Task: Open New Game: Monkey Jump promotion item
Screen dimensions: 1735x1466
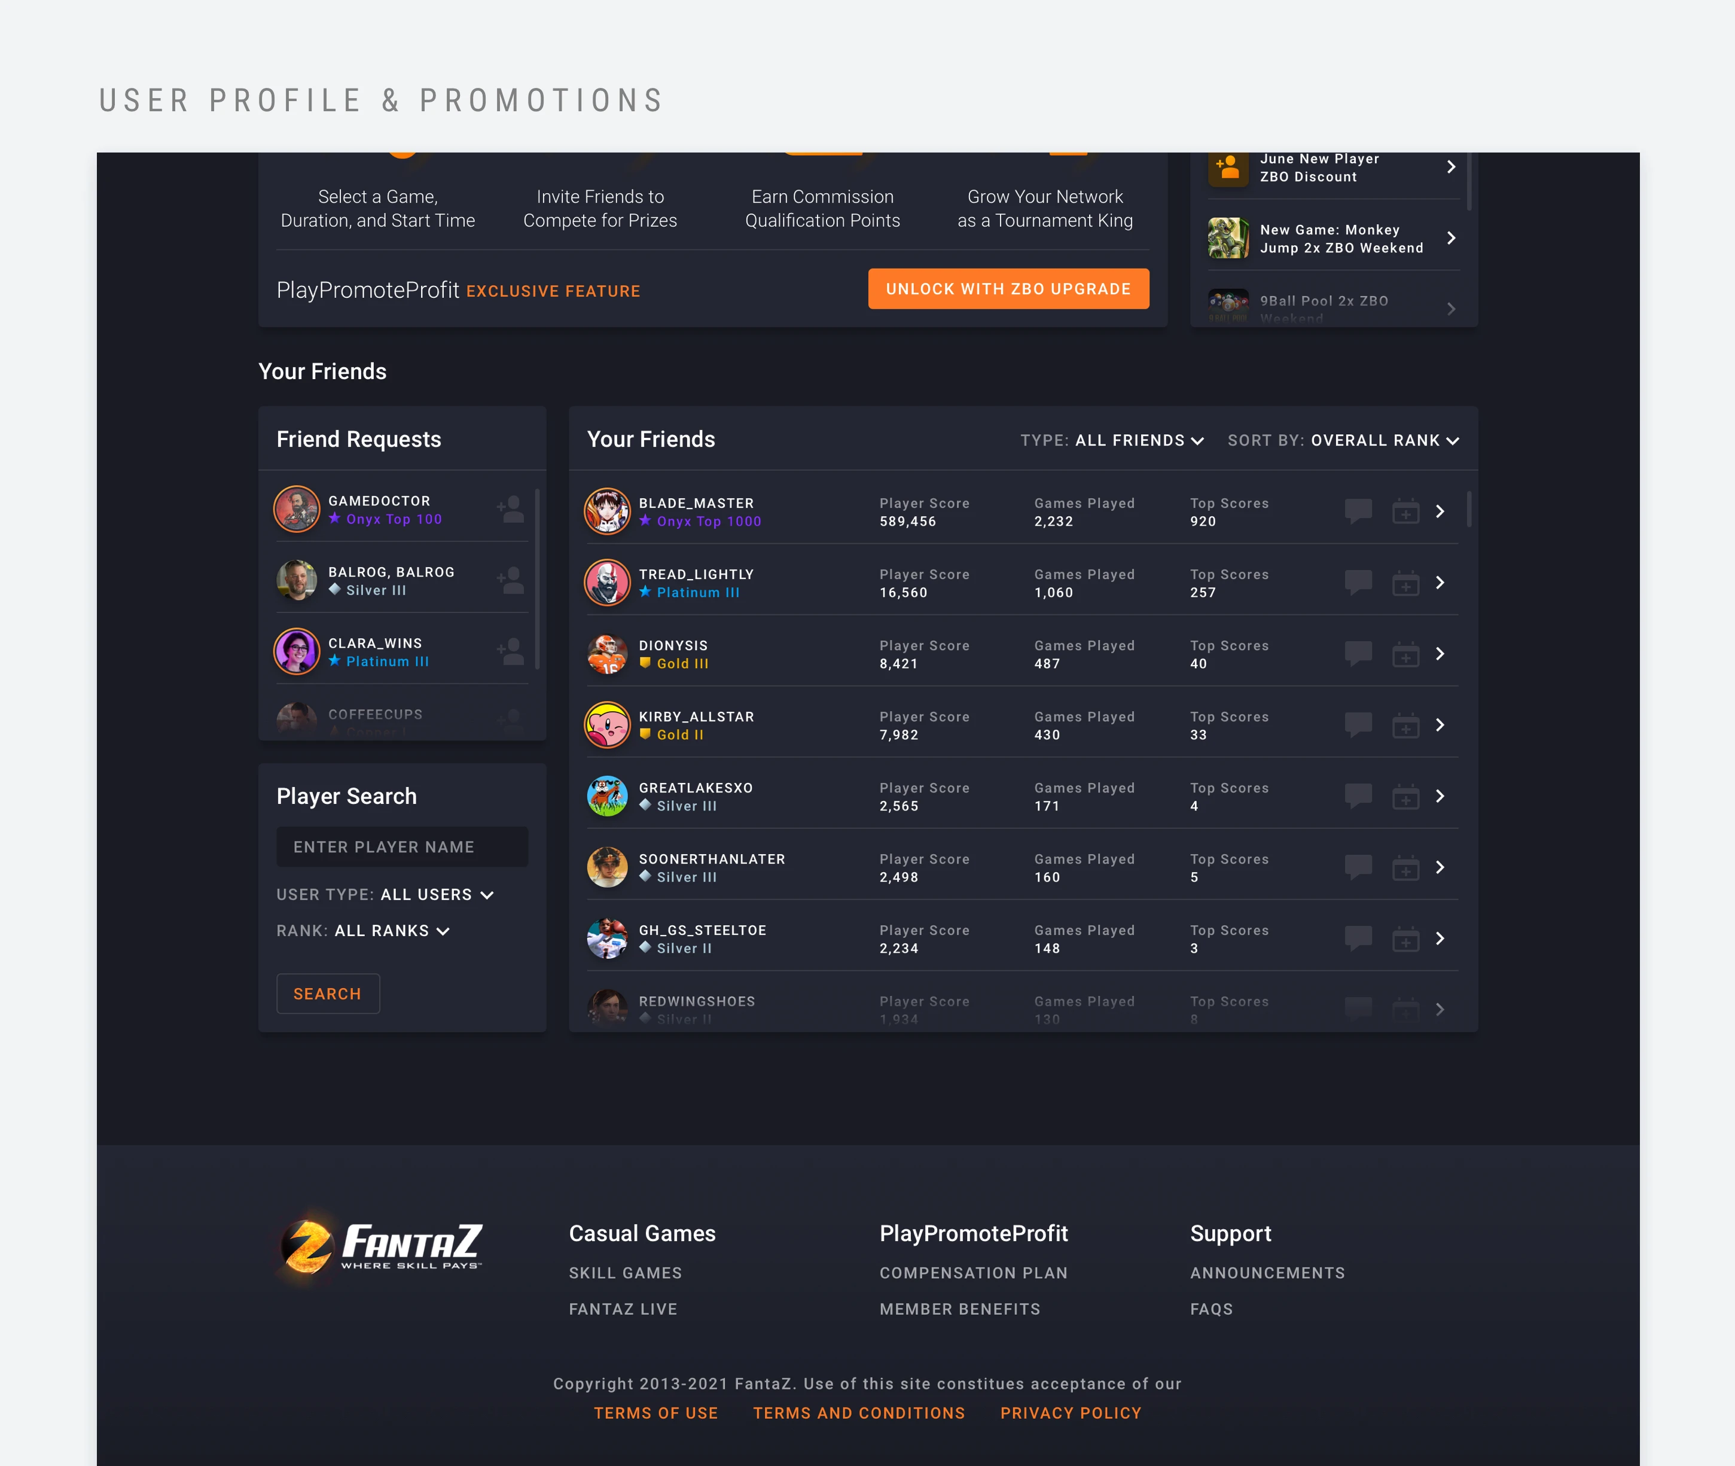Action: pos(1333,239)
